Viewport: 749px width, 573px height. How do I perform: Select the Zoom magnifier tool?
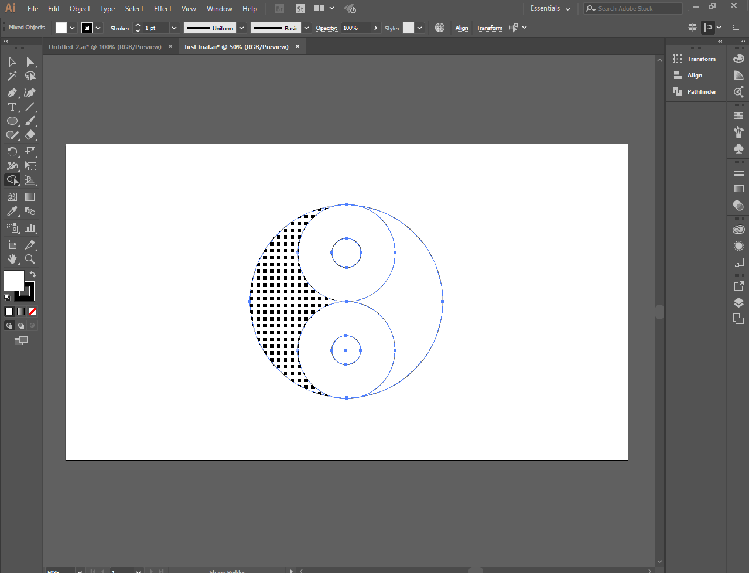click(x=30, y=259)
